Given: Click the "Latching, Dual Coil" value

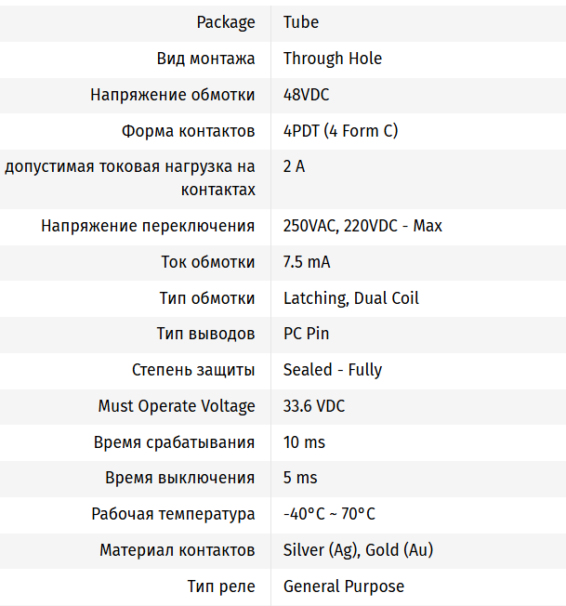Looking at the screenshot, I should coord(350,298).
